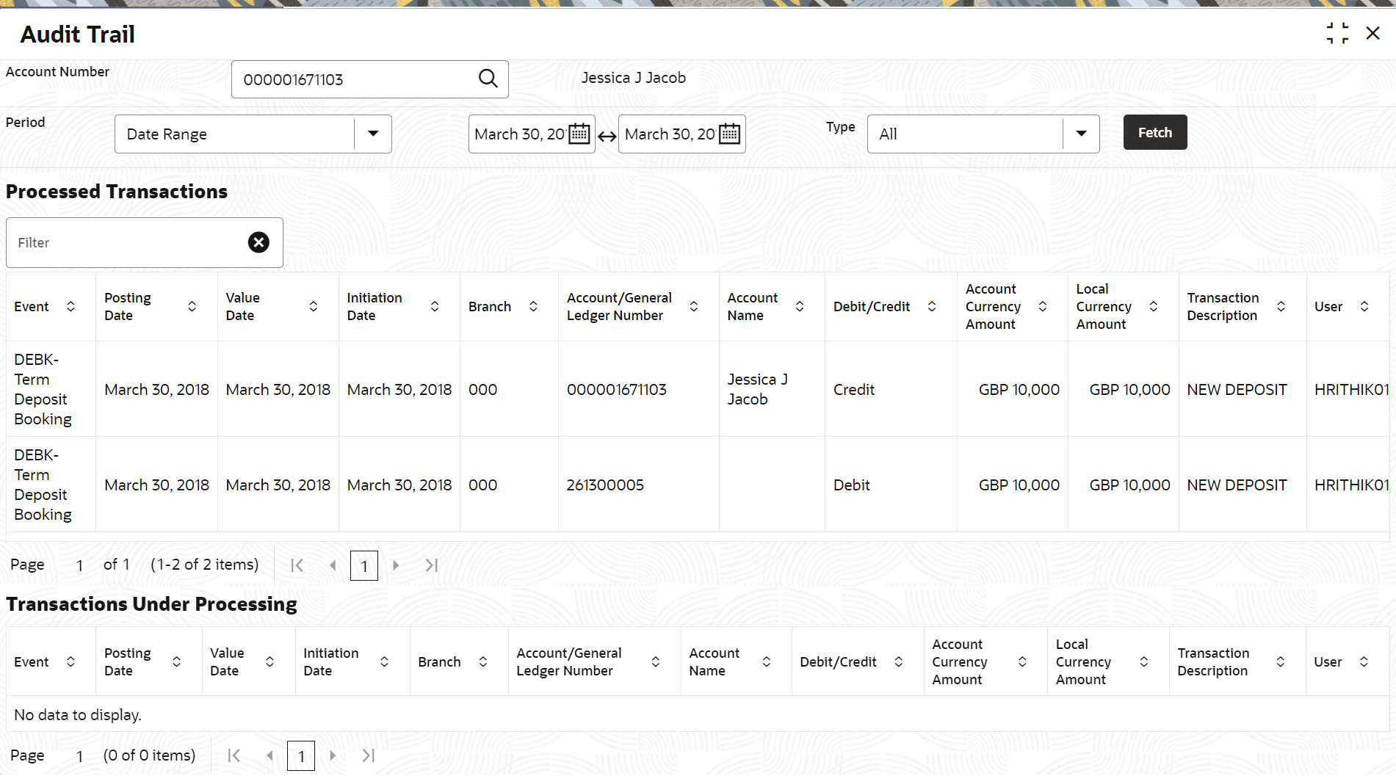Sort Transactions Under Processing by Posting Date
This screenshot has width=1396, height=776.
point(176,661)
